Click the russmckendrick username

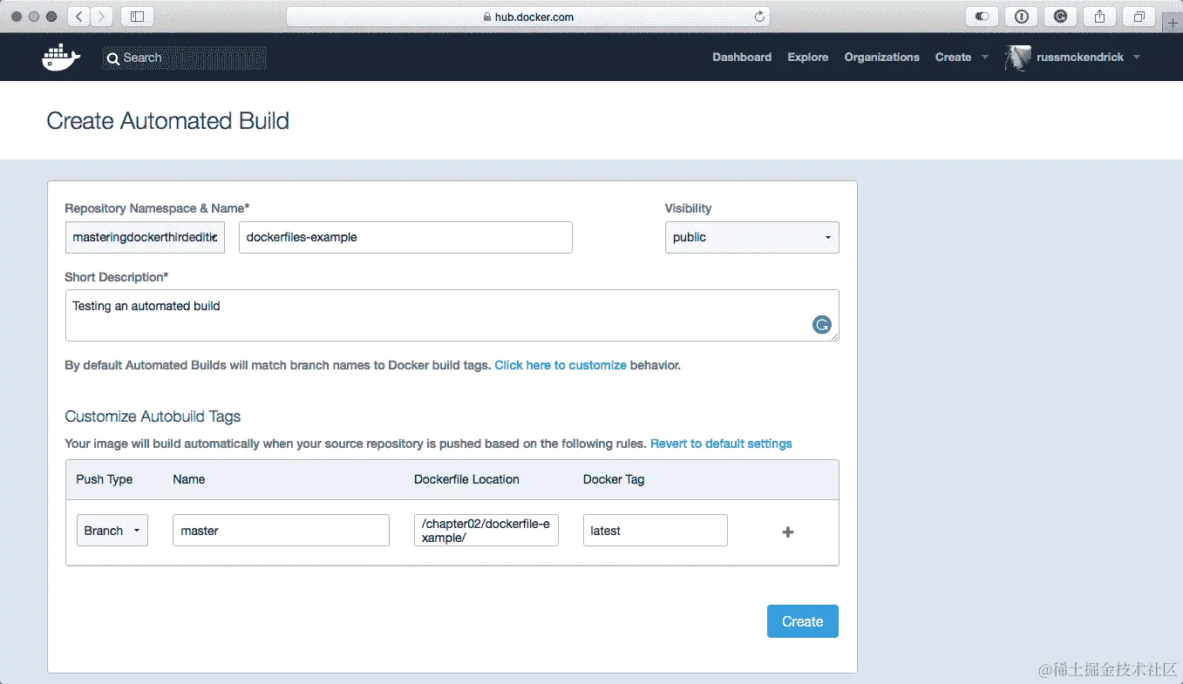(1080, 58)
